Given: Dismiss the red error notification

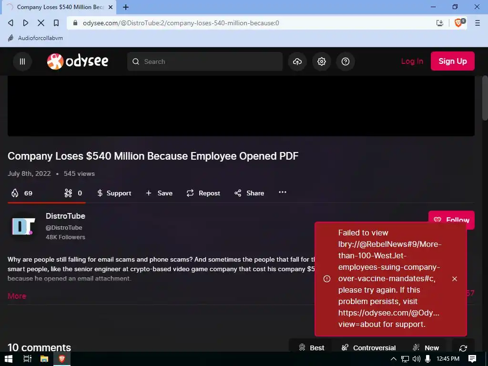Looking at the screenshot, I should pyautogui.click(x=455, y=279).
